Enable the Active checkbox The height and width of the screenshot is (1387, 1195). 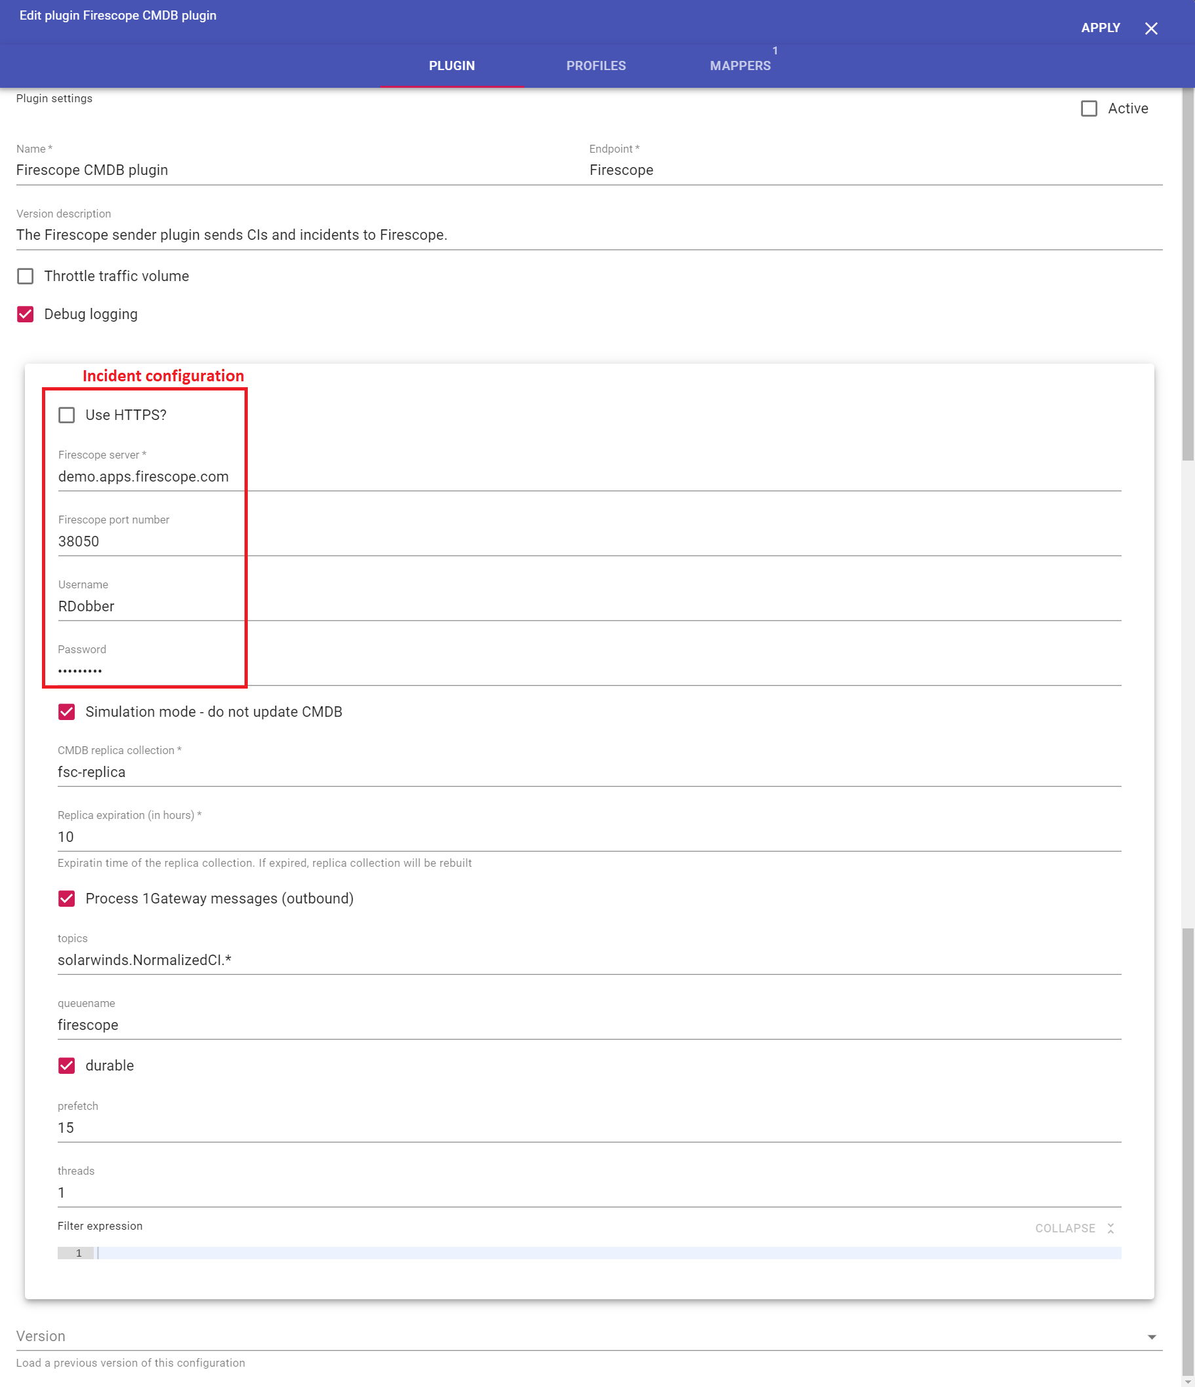(1089, 109)
